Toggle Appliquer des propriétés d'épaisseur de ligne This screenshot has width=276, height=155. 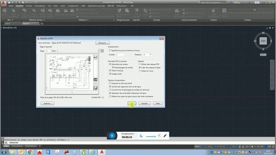[110, 93]
